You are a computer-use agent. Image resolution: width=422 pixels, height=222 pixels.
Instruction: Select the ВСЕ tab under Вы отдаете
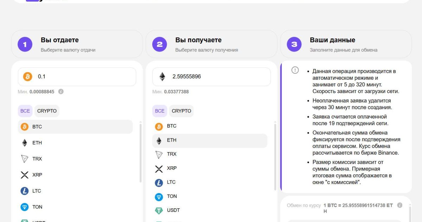25,111
